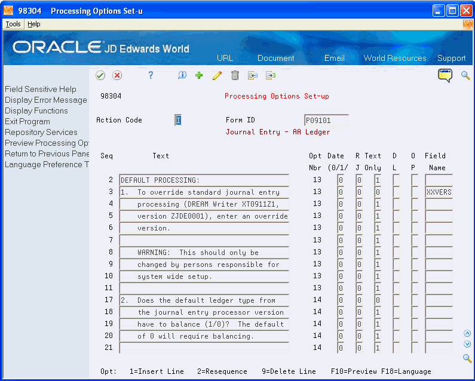Click text field 'of 0 will require balancing.'
475x381 pixels.
(x=204, y=336)
